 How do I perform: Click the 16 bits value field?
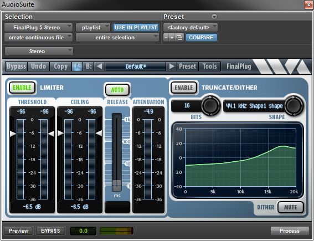click(x=187, y=106)
